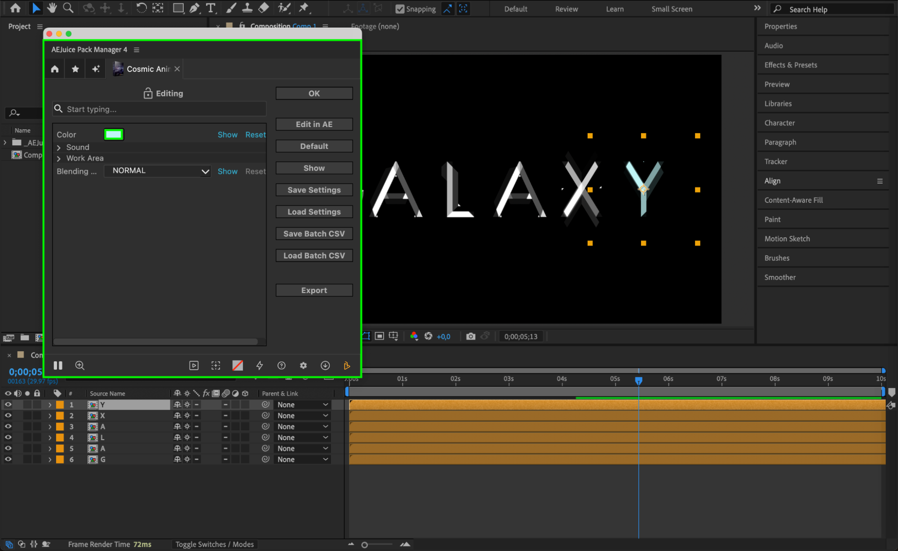This screenshot has height=551, width=898.
Task: Take snapshot with camera icon
Action: [470, 336]
